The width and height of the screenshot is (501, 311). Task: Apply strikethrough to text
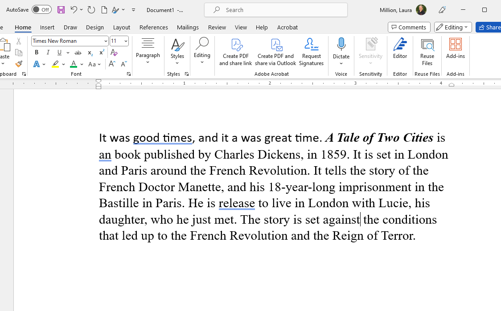pyautogui.click(x=78, y=53)
